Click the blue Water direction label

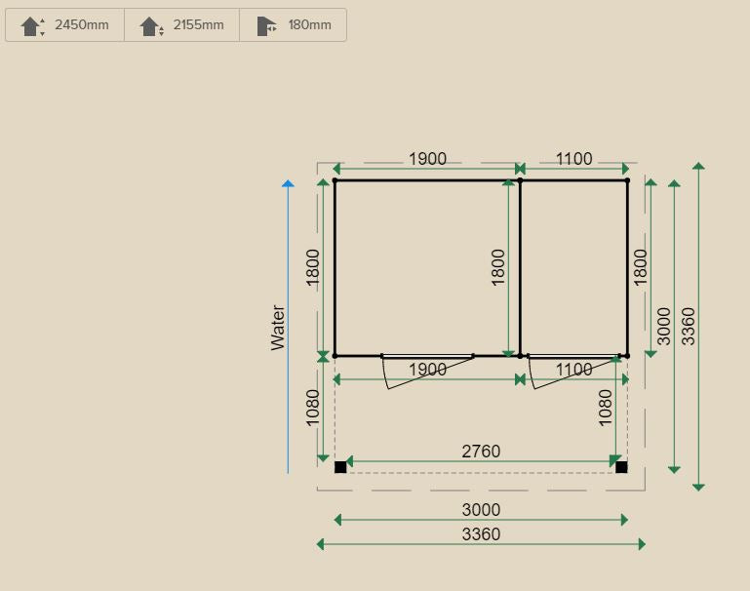[x=278, y=328]
